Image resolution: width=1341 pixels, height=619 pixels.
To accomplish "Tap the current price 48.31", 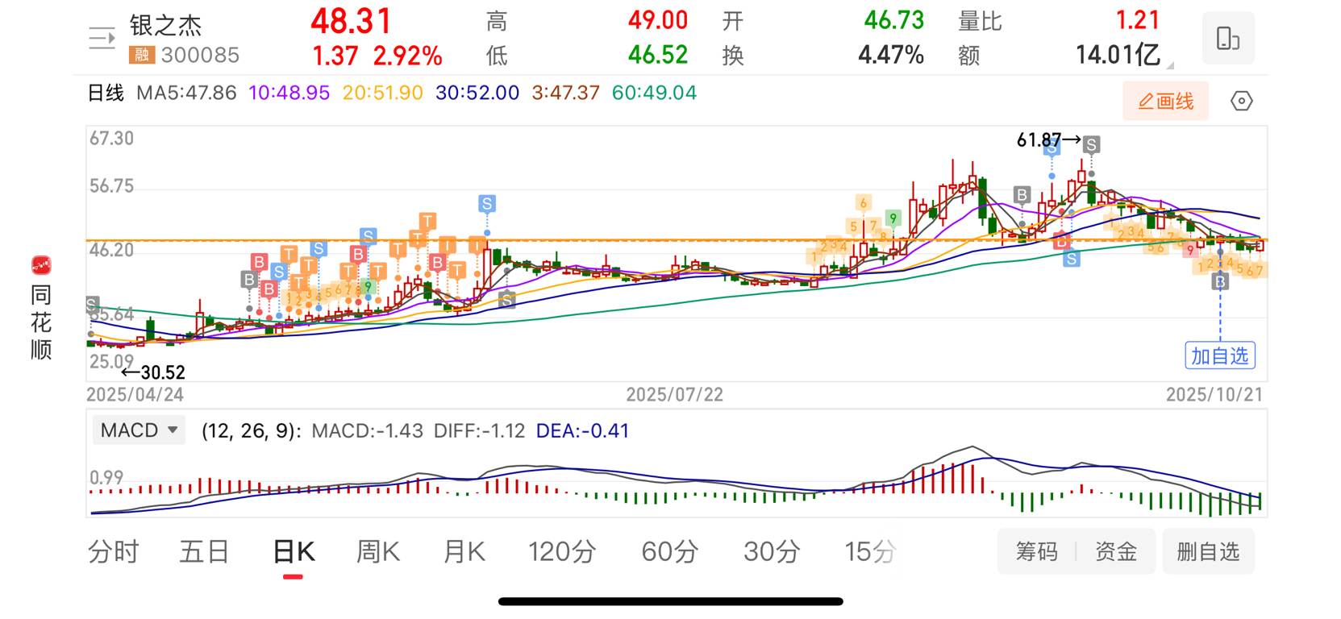I will [351, 21].
